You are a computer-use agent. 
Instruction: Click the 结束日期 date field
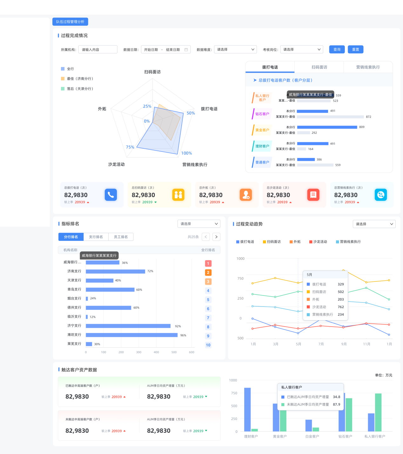(x=173, y=50)
